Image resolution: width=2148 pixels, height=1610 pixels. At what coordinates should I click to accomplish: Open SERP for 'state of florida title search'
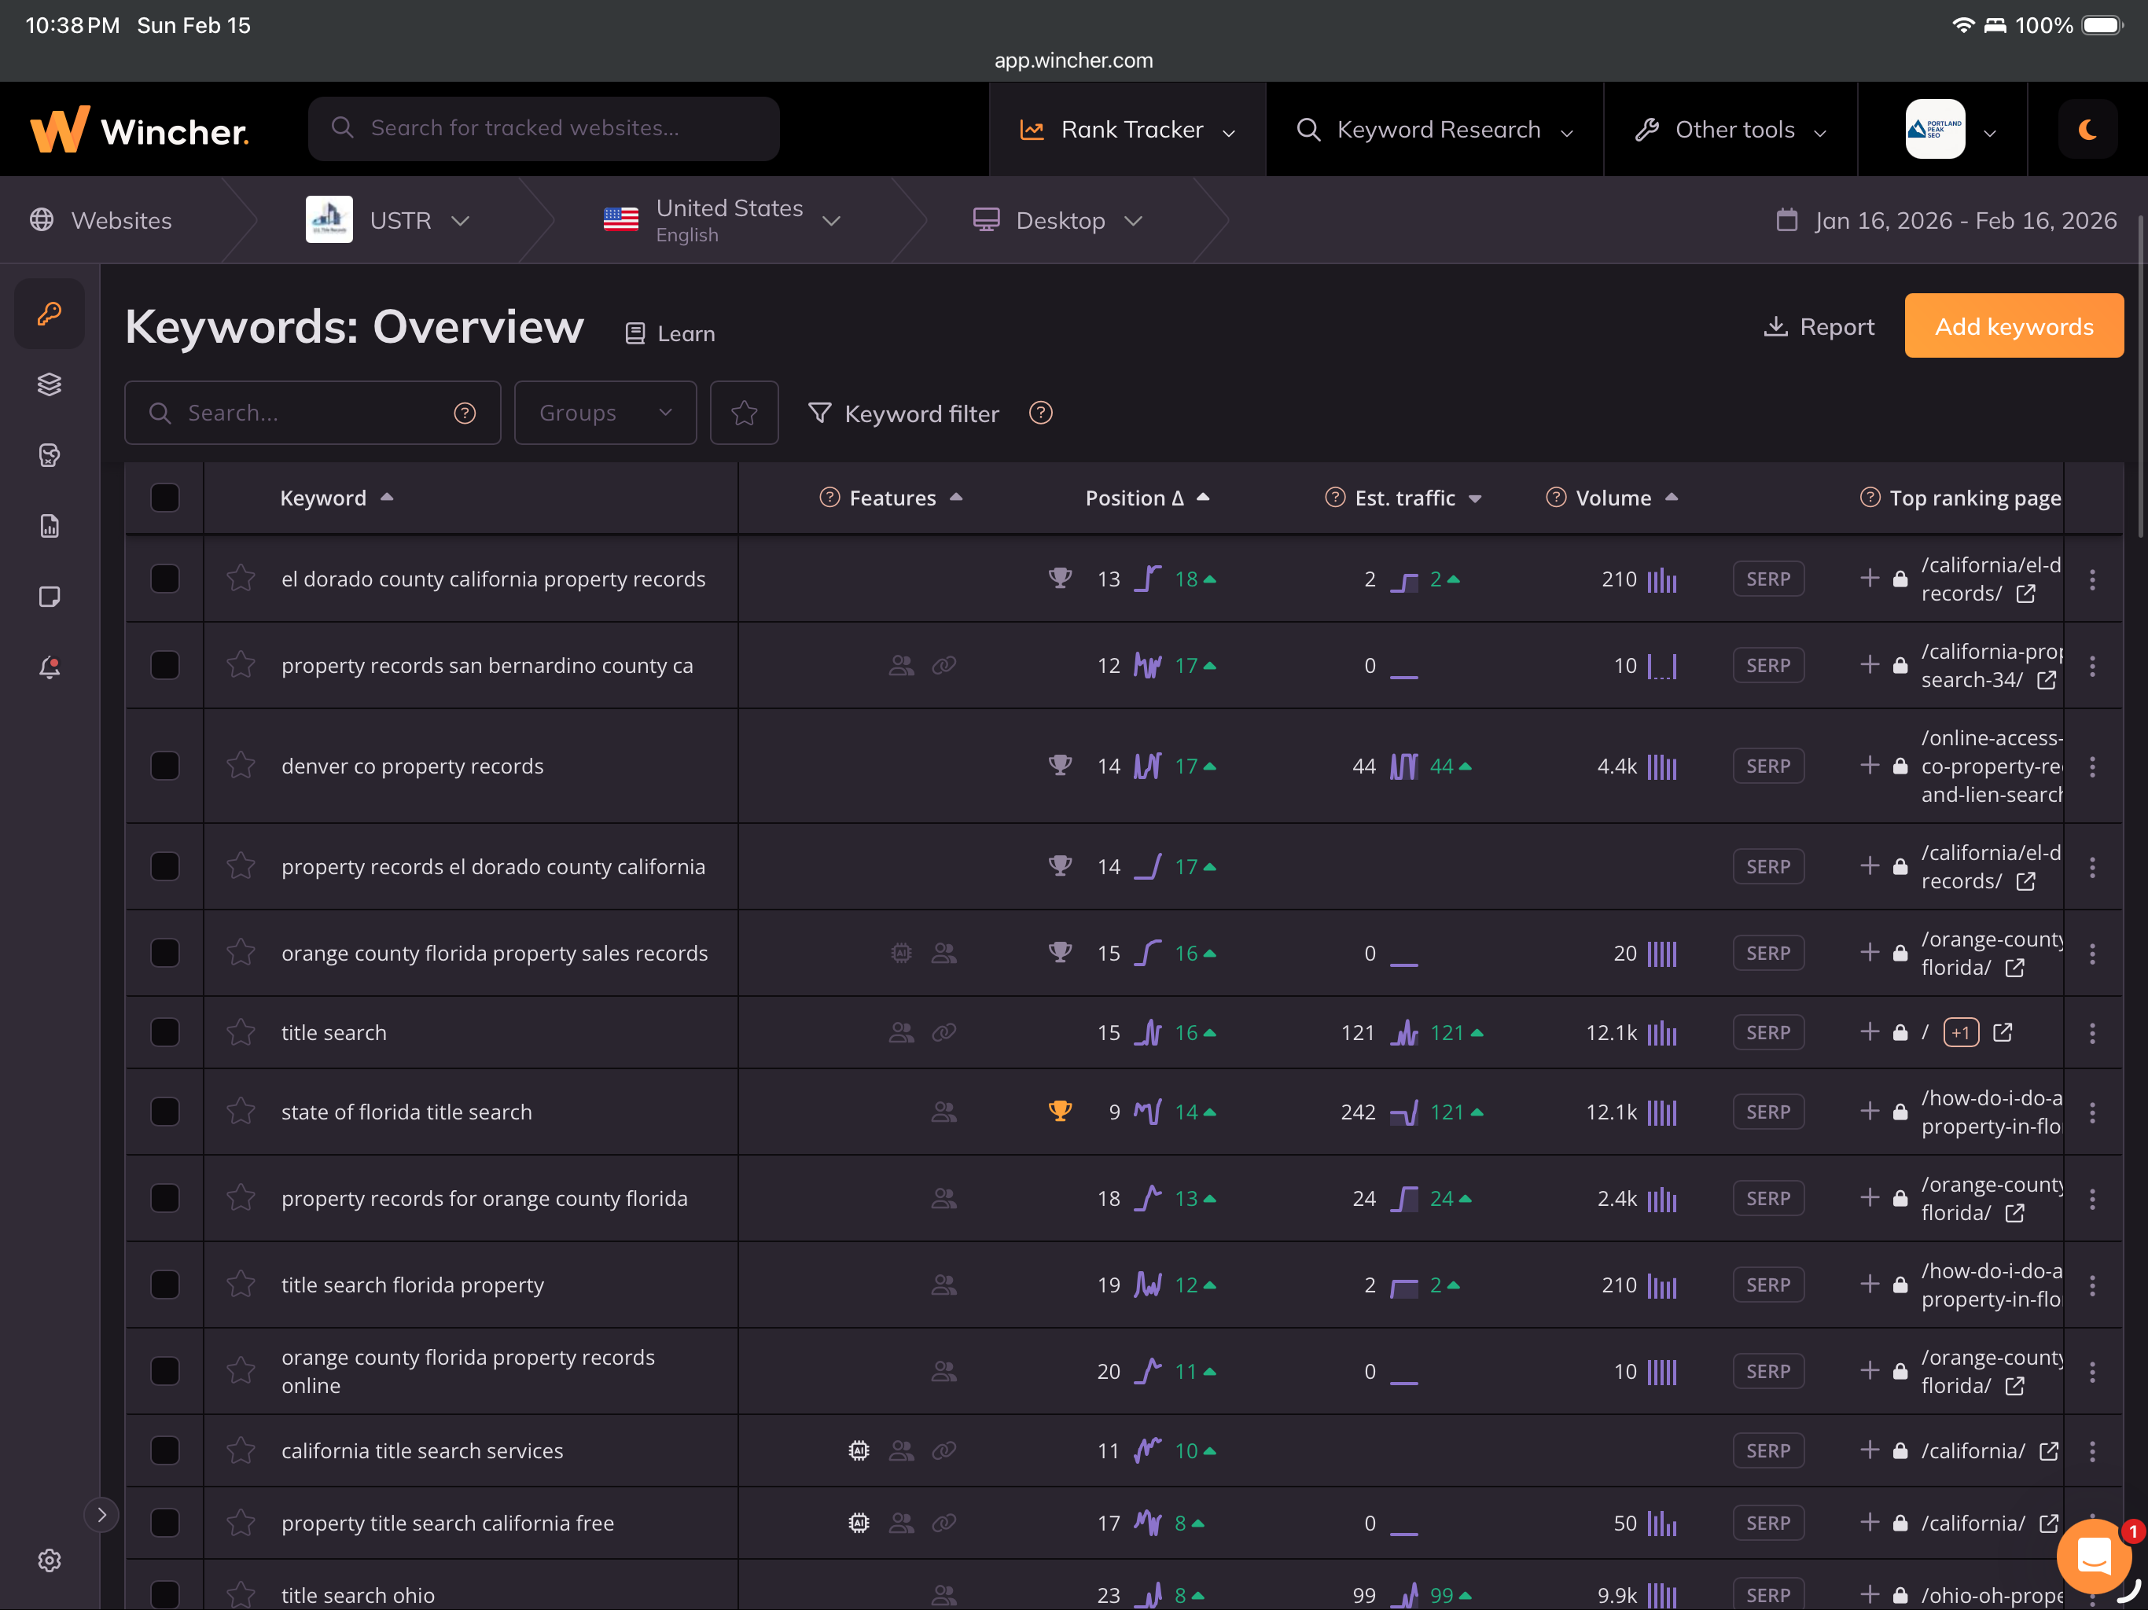click(1767, 1112)
